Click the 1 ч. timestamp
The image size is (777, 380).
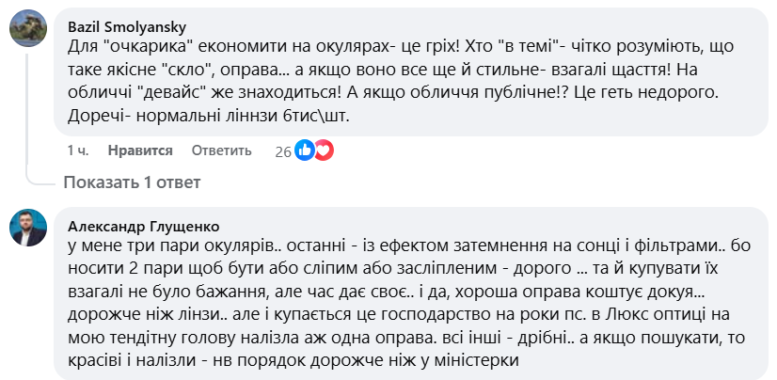78,150
